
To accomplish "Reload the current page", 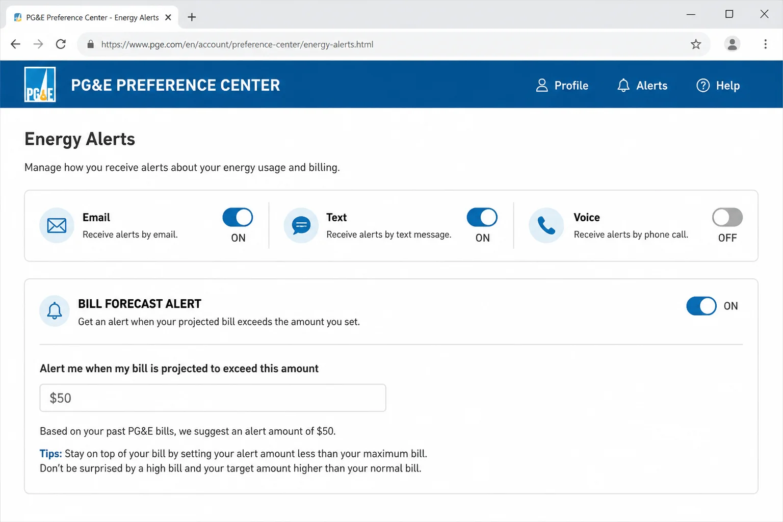I will tap(61, 44).
